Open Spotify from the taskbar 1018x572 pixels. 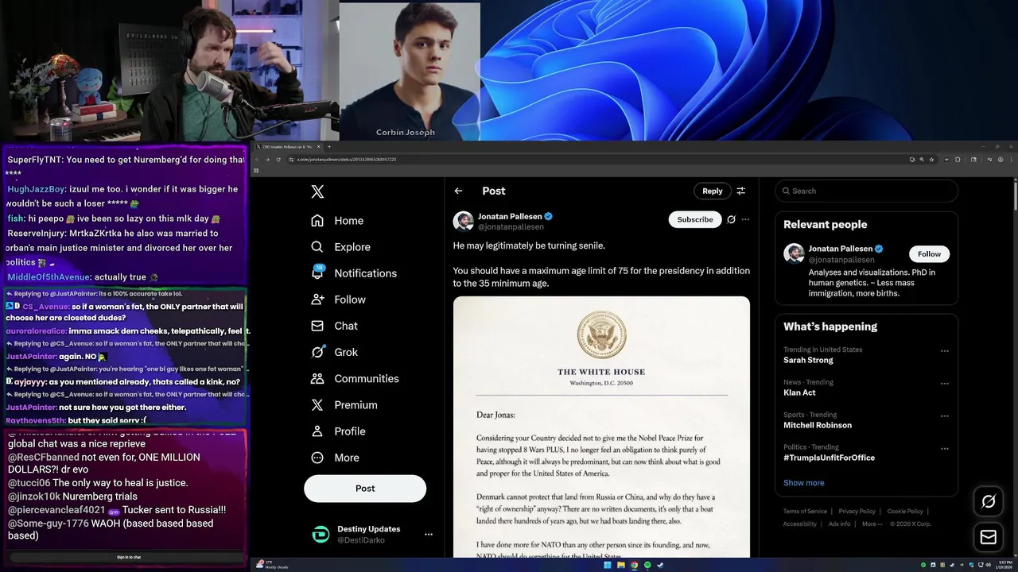click(647, 566)
